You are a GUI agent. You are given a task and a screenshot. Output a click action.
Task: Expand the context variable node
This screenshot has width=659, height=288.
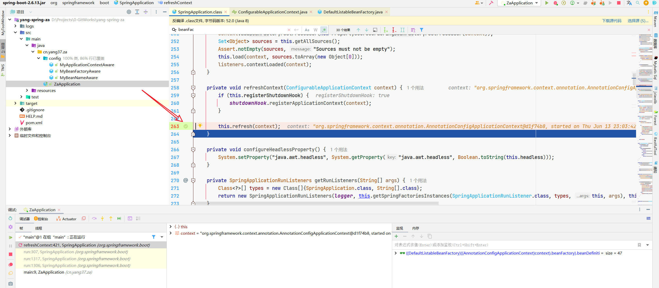[x=170, y=233]
